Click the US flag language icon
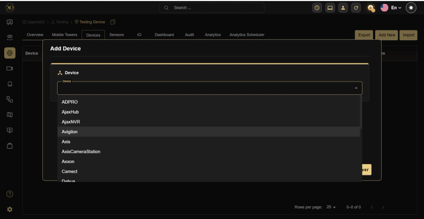Screen dimensions: 424x219 coord(384,8)
